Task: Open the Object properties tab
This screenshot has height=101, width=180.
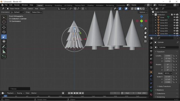Action: (x=151, y=72)
